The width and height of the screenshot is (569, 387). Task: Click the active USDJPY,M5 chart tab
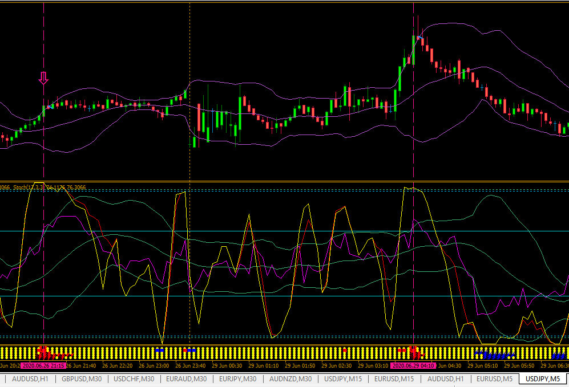point(543,379)
